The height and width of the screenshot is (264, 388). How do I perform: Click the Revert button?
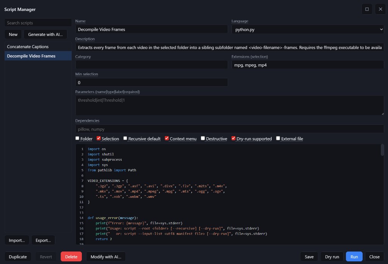46,256
